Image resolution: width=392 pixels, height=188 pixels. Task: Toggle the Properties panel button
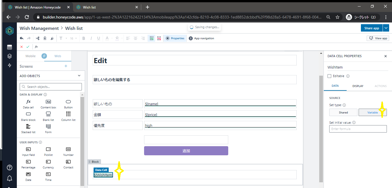tap(175, 38)
